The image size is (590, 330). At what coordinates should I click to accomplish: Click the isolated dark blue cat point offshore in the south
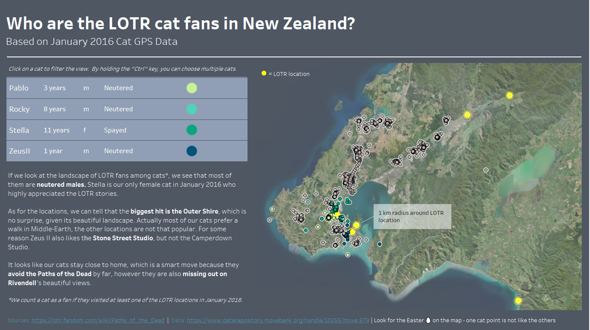coord(380,244)
